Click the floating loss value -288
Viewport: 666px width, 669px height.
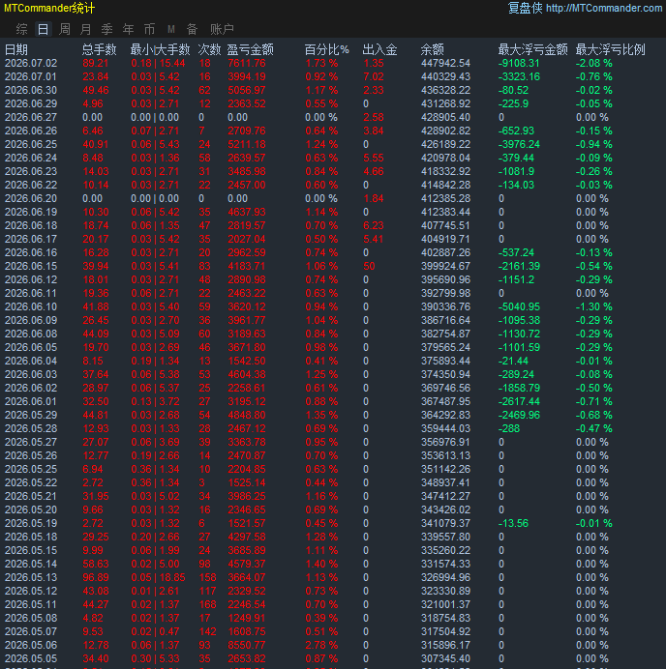[509, 428]
